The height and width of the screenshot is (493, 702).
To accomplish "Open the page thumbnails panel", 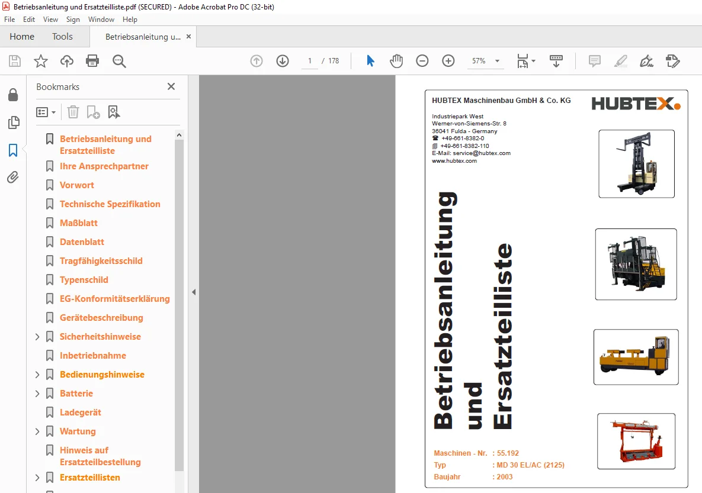I will coord(14,122).
